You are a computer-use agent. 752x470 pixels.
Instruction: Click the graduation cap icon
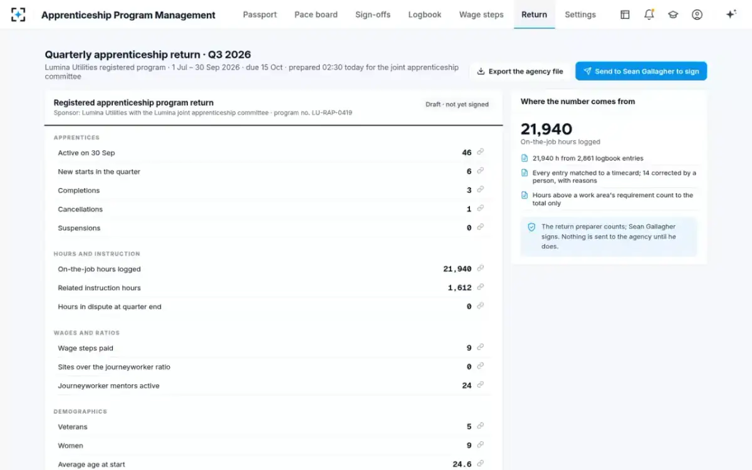673,14
